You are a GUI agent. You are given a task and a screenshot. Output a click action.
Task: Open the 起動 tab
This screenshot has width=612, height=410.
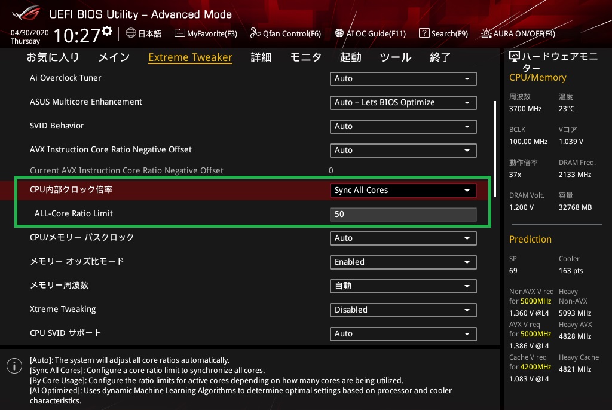(x=350, y=57)
